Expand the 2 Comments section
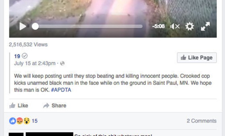Screen dimensions: 225x136 point(202,121)
